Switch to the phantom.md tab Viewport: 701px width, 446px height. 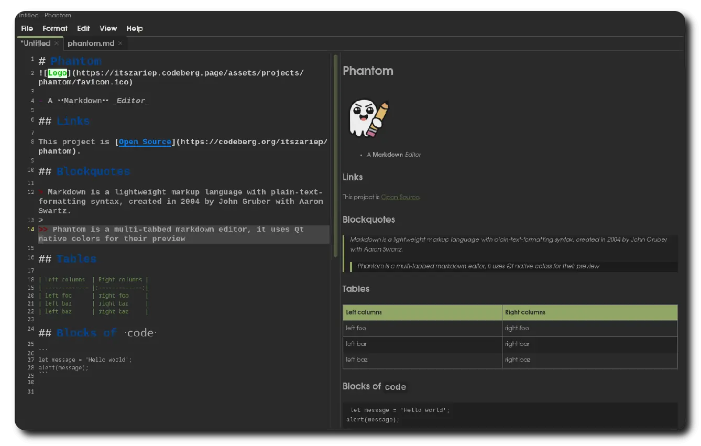click(x=91, y=43)
